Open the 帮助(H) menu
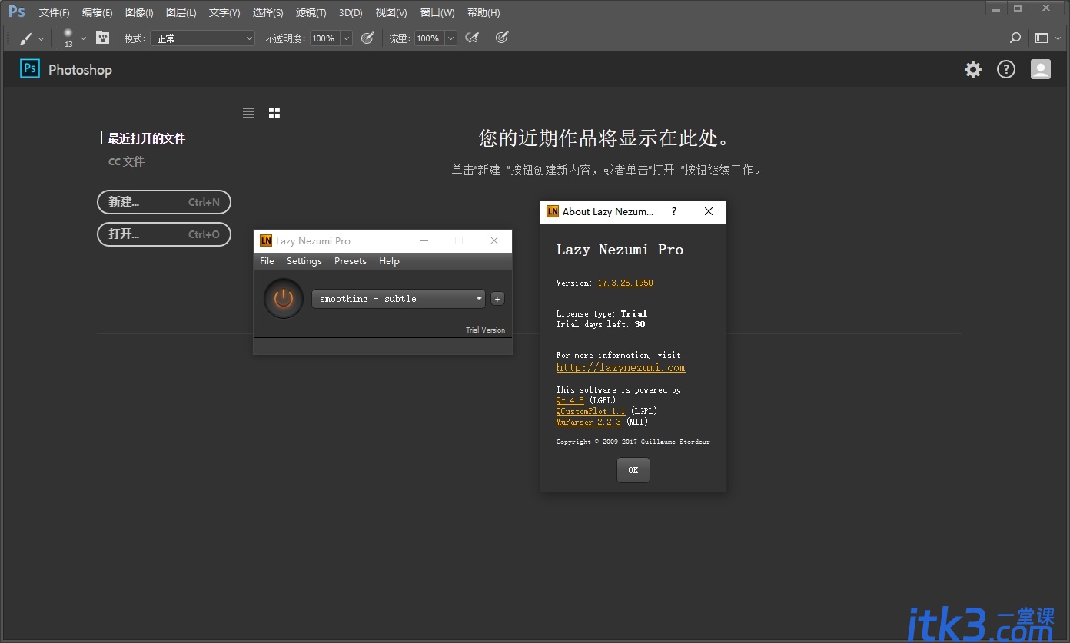This screenshot has height=643, width=1070. 483,12
